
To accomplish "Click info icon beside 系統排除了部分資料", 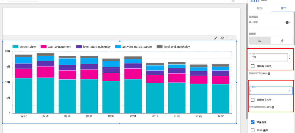I will click(269, 74).
